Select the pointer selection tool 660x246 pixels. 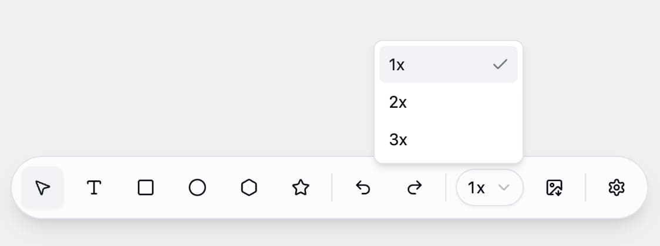click(42, 188)
